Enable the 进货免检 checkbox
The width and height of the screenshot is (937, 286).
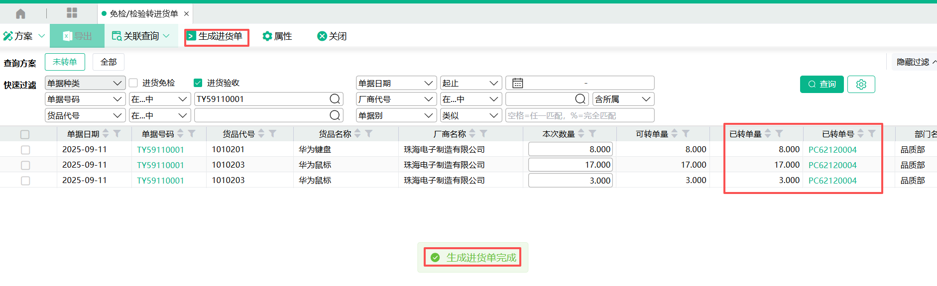(133, 83)
